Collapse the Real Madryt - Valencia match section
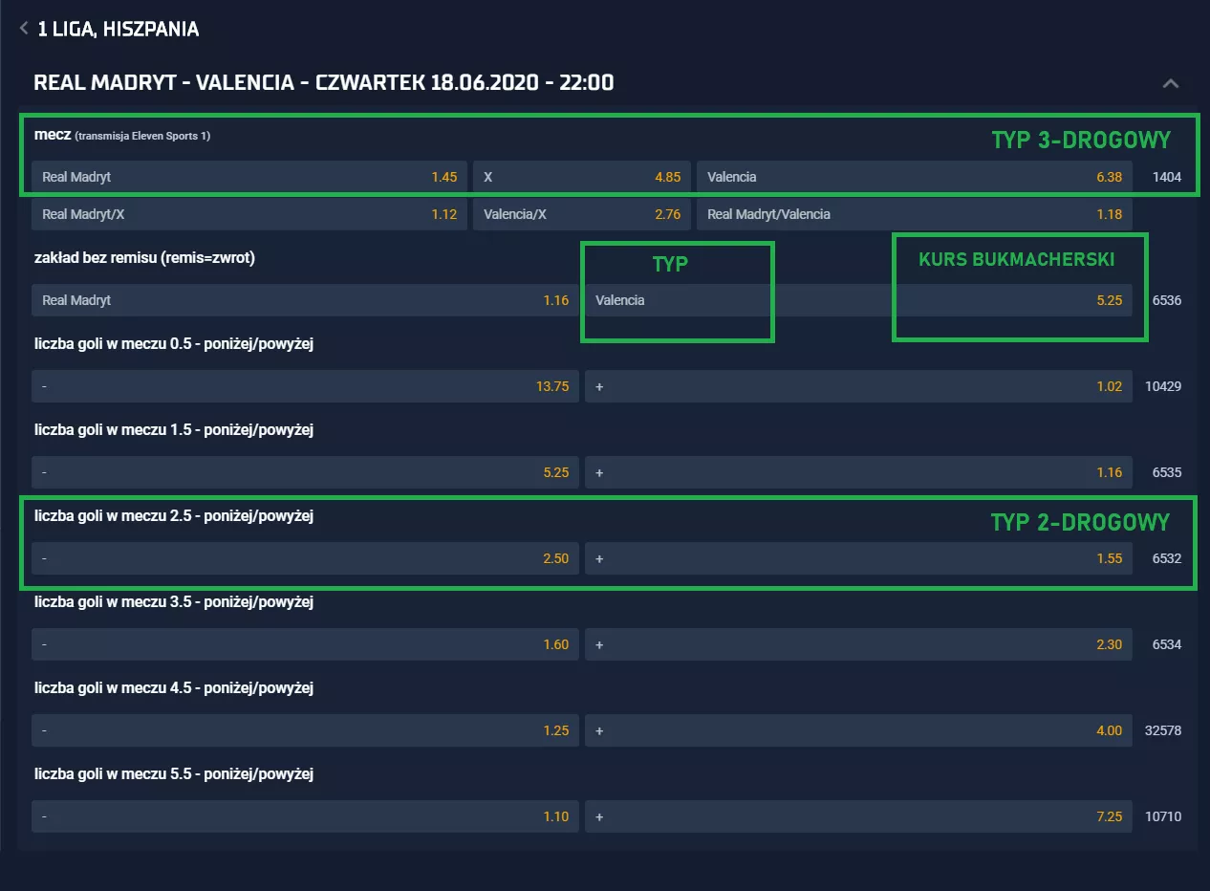Screen dimensions: 1210x891 [x=1170, y=83]
